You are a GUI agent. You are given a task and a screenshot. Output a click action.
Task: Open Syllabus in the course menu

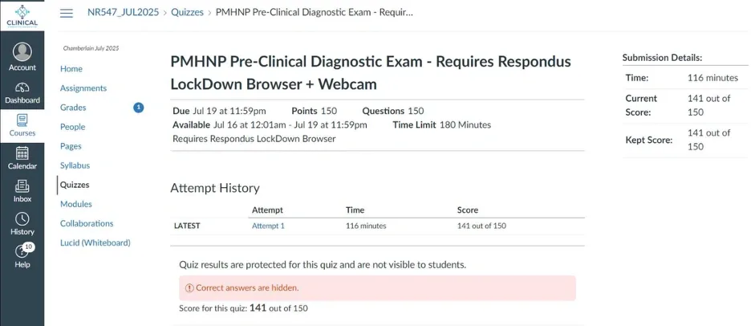(75, 165)
